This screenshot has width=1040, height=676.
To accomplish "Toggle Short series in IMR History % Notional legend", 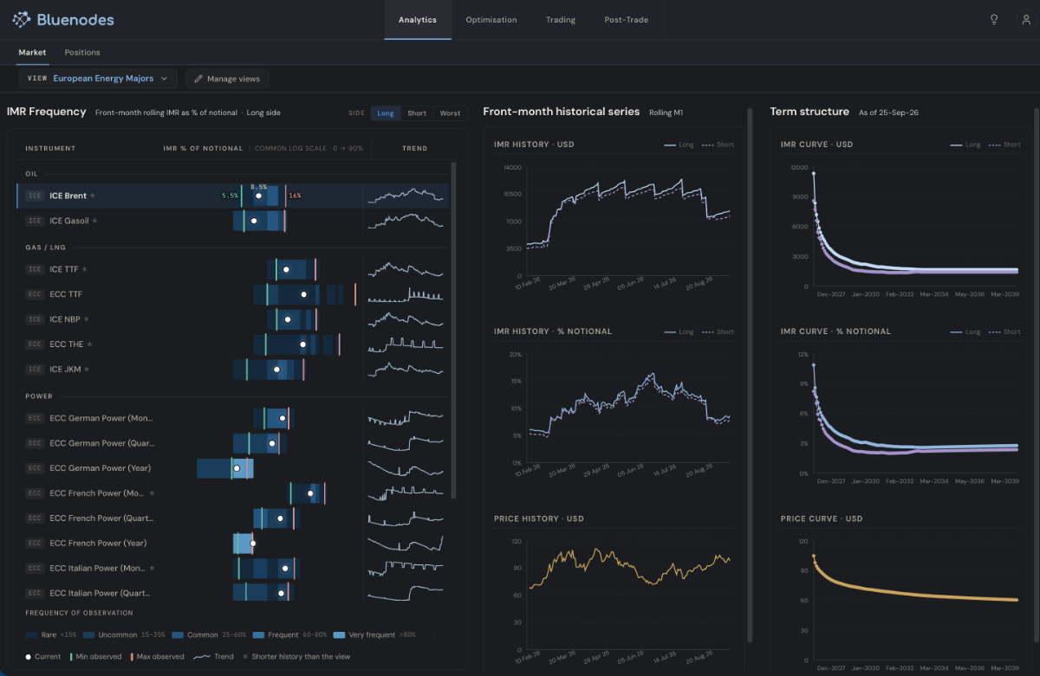I will click(x=717, y=332).
